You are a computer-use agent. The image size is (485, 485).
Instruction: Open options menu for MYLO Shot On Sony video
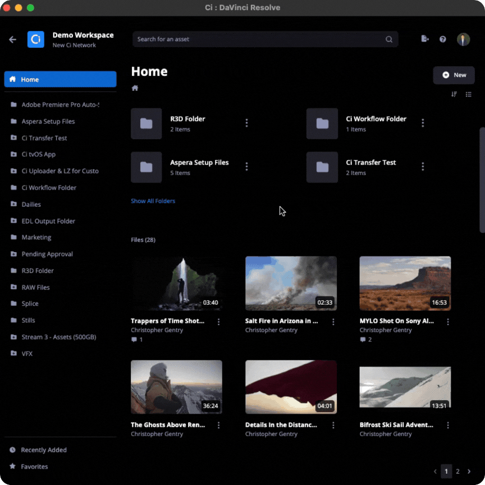click(448, 322)
